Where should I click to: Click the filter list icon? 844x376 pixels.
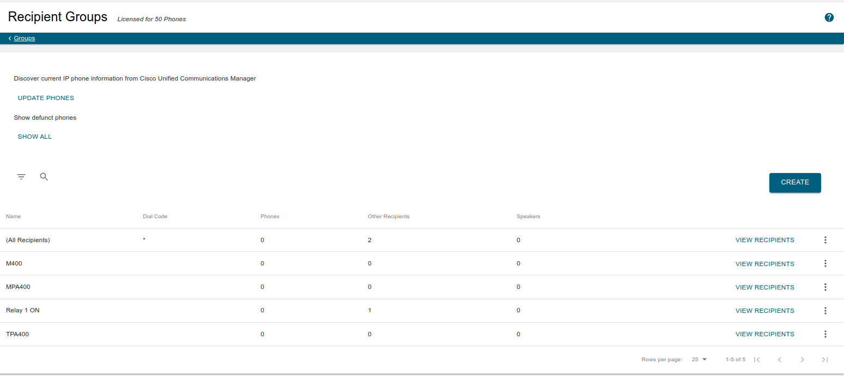click(21, 177)
